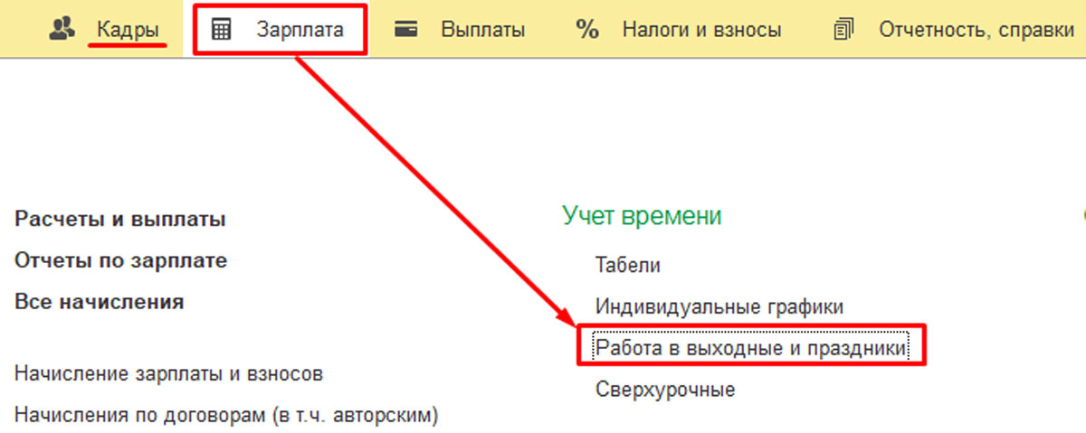This screenshot has width=1086, height=433.
Task: Choose Работа в выходные и праздники
Action: [750, 347]
